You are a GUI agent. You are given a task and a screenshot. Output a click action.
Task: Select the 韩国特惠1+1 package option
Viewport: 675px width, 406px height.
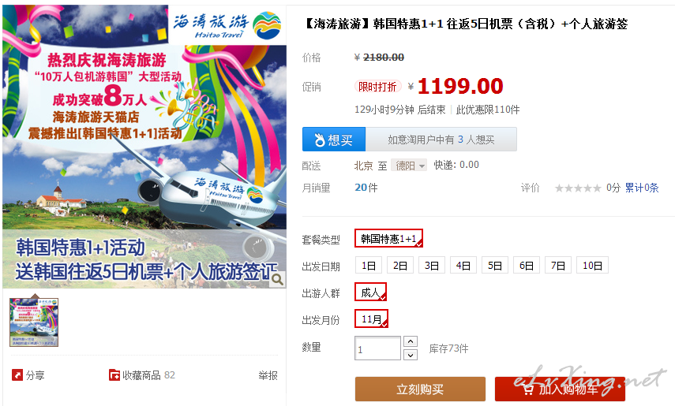[x=388, y=238]
